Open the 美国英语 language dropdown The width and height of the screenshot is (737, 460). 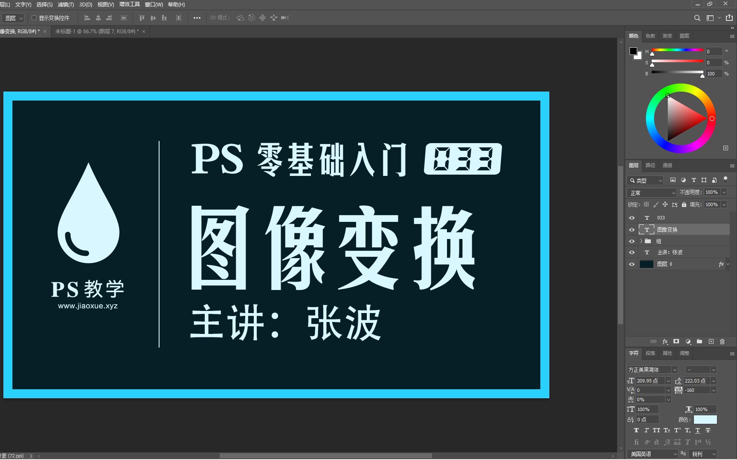653,454
